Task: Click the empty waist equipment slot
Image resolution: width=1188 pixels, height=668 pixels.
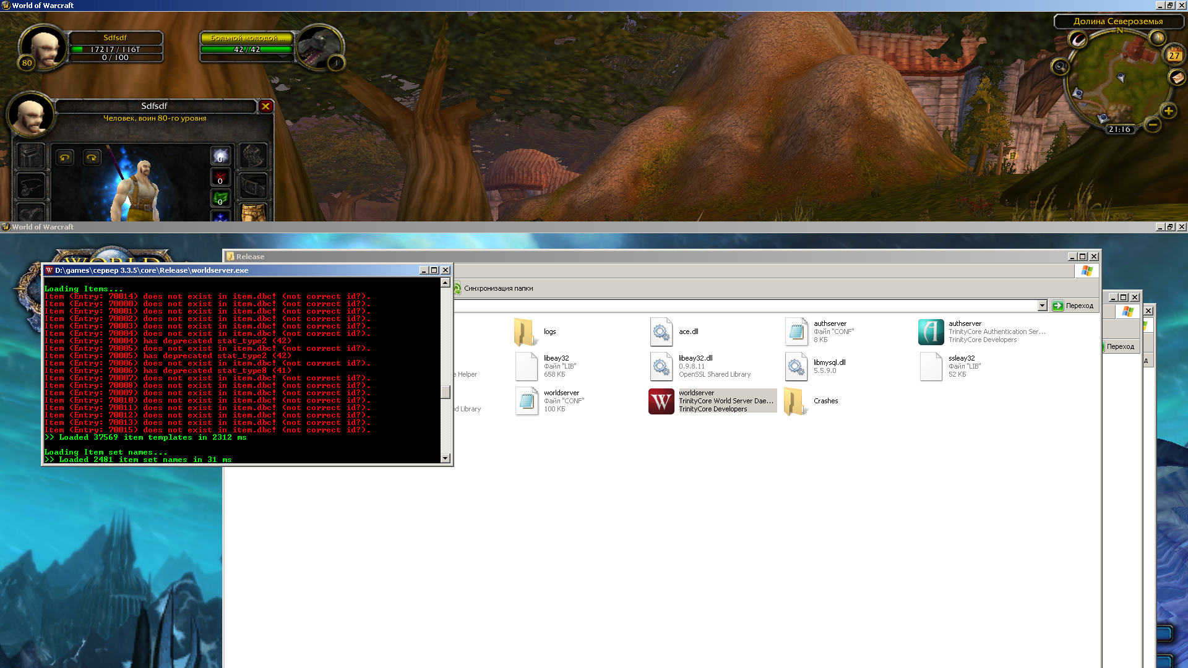Action: click(253, 186)
